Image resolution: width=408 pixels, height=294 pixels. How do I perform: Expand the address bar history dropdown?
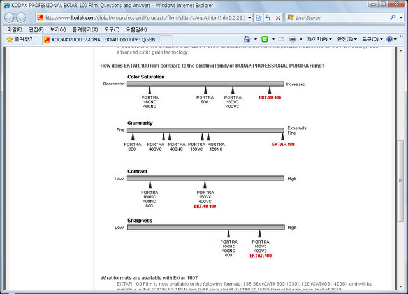[249, 18]
